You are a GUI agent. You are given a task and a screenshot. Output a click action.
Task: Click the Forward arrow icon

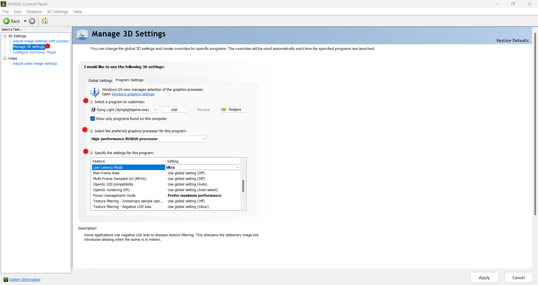pos(32,21)
